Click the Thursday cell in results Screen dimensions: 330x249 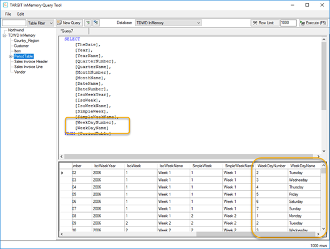tap(304, 187)
